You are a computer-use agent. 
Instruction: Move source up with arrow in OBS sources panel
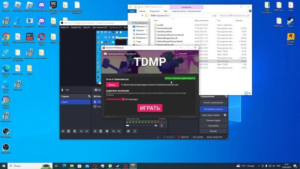(x=113, y=131)
